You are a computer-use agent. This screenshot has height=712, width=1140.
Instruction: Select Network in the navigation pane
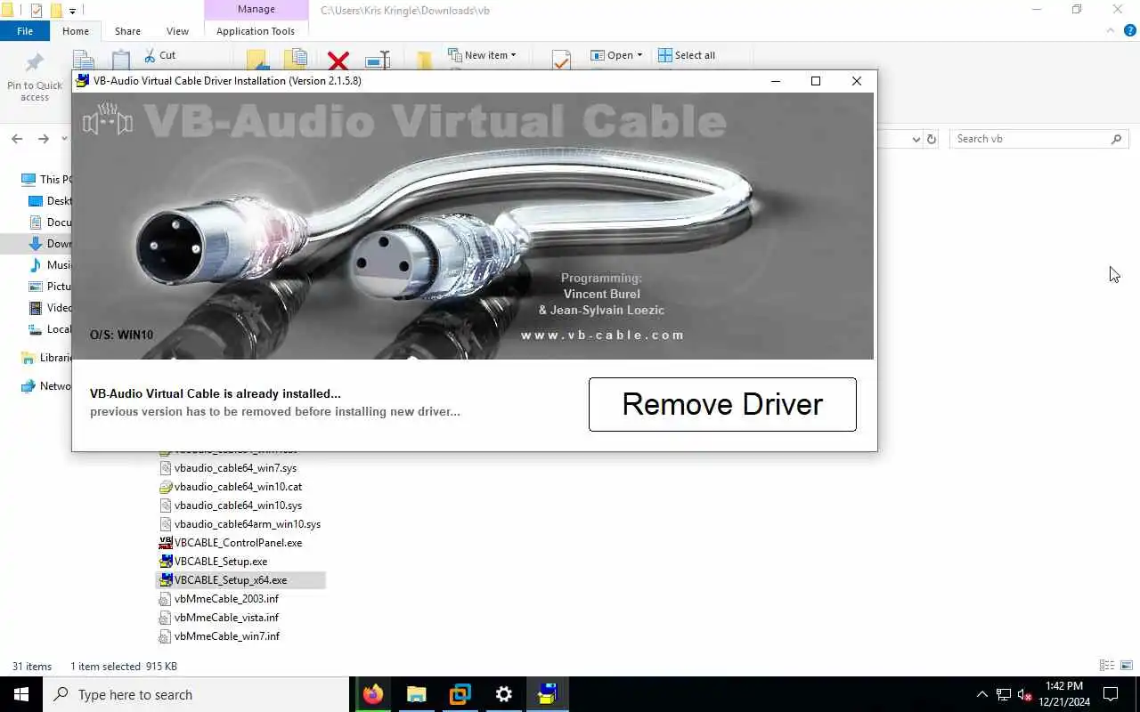pos(46,385)
